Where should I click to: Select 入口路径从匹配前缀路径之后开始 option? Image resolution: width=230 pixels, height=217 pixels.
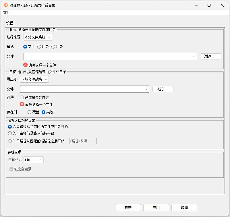(10, 141)
